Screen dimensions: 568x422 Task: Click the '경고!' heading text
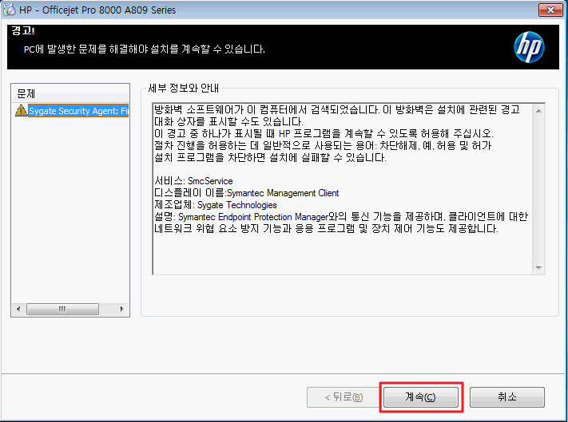pos(23,30)
